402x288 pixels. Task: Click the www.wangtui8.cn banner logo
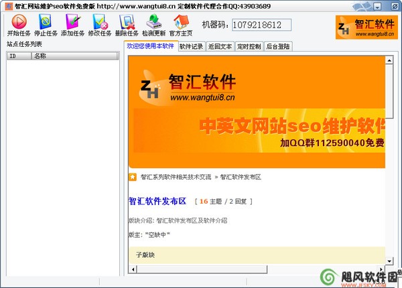(x=188, y=87)
